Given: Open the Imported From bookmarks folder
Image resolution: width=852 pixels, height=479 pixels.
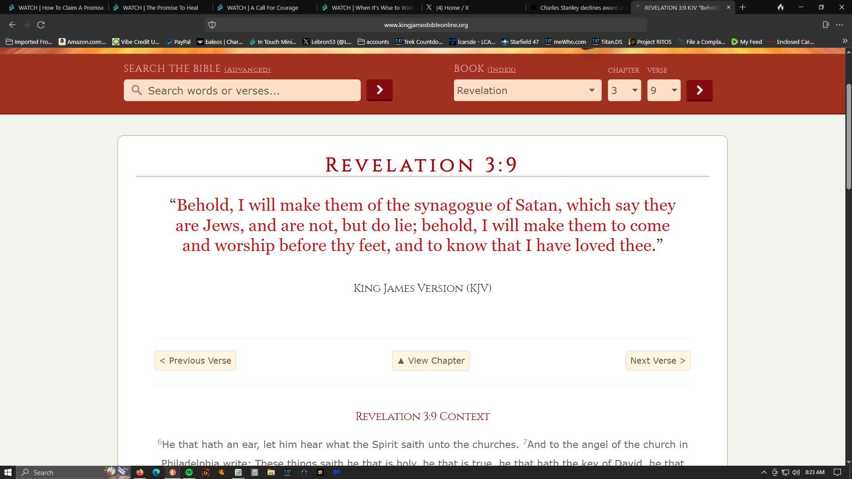Looking at the screenshot, I should [29, 42].
